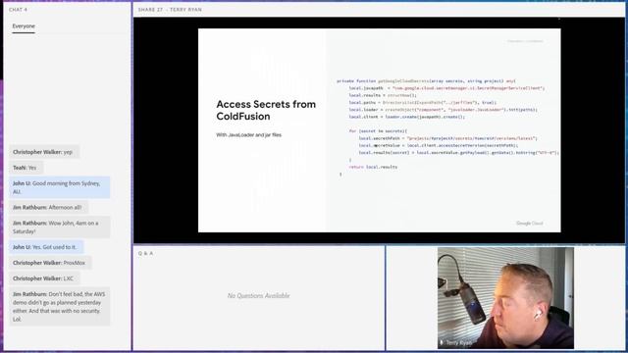Image resolution: width=628 pixels, height=353 pixels.
Task: Select Jim Rathburn's 'Afternoon all!' message
Action: (49, 207)
